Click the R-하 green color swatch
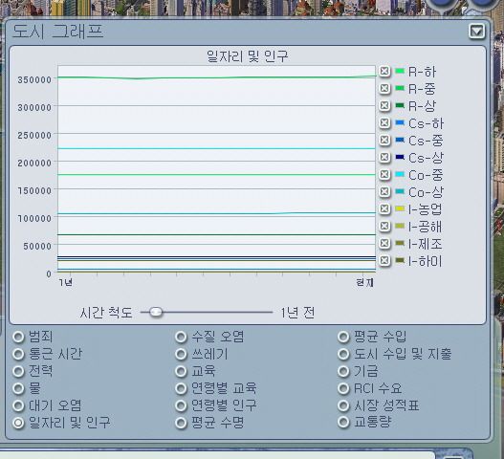504x459 pixels. point(400,71)
